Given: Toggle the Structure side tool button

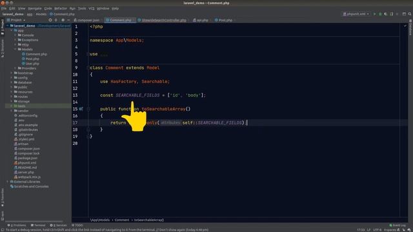Looking at the screenshot, I should (x=3, y=48).
